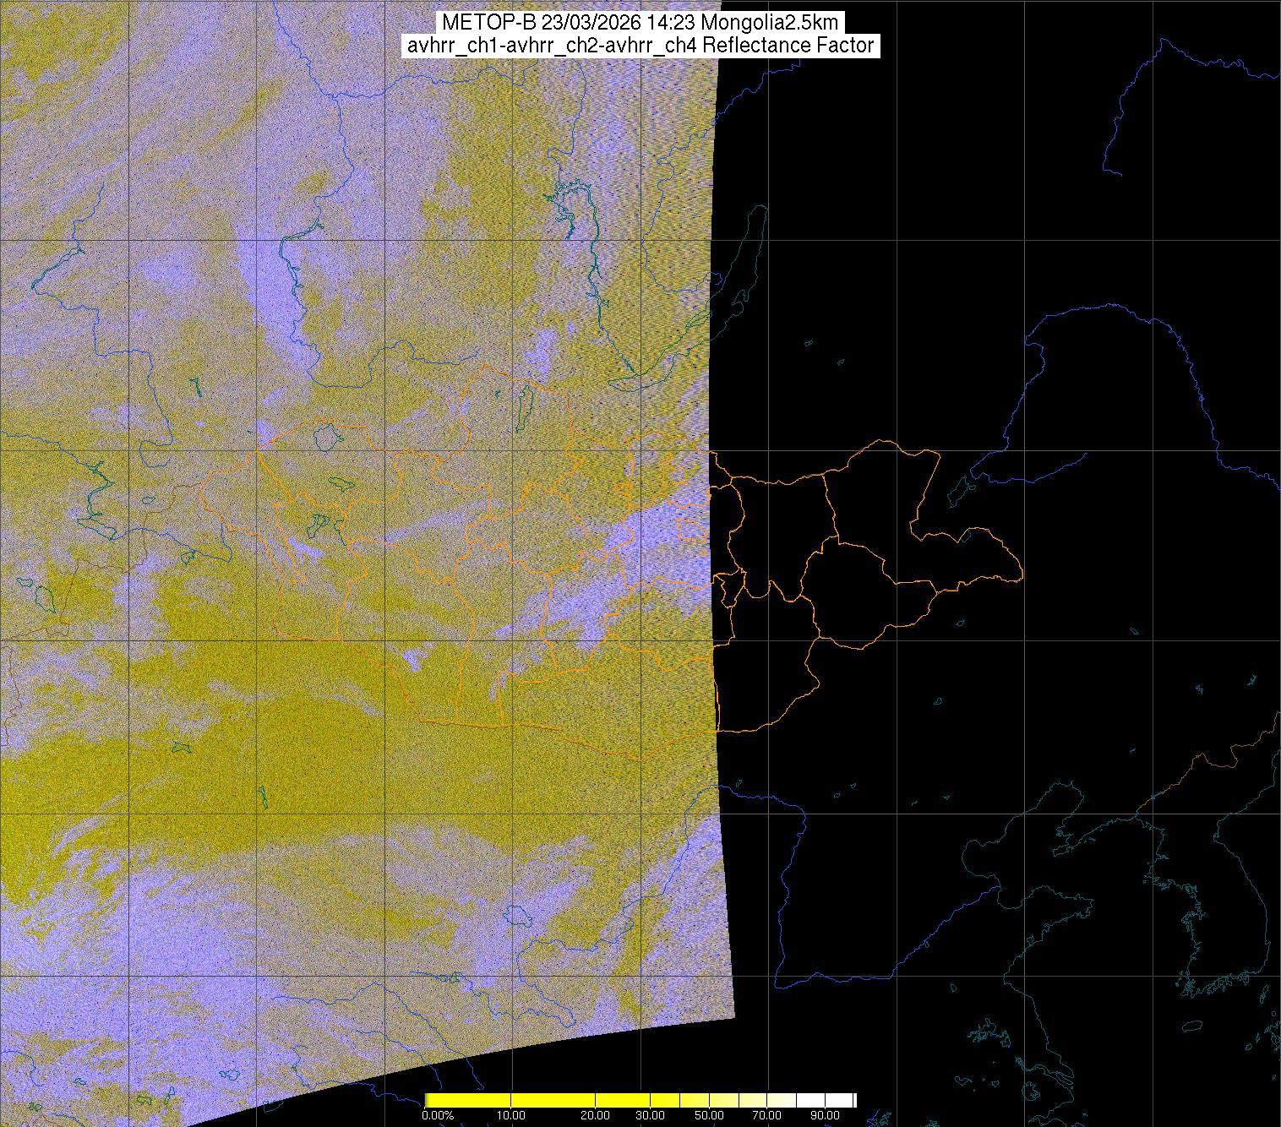Click the METOP-B 23/03/2026 title line

[x=640, y=23]
